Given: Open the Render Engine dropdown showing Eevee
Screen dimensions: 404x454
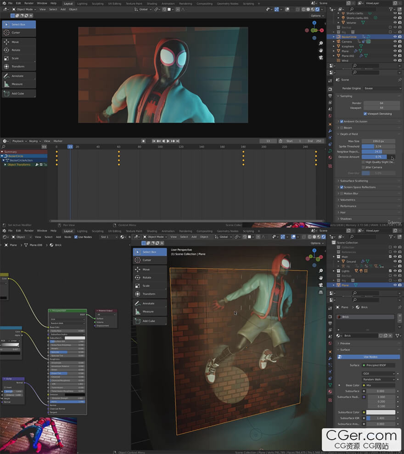Looking at the screenshot, I should coord(382,88).
